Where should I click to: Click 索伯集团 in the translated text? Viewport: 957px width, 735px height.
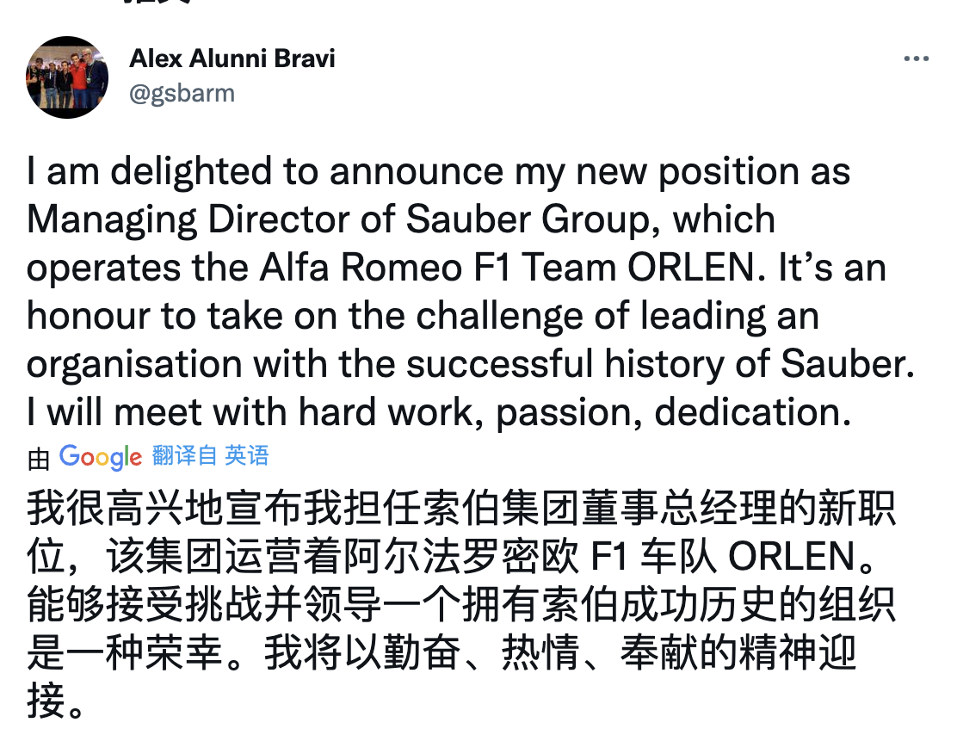(380, 510)
